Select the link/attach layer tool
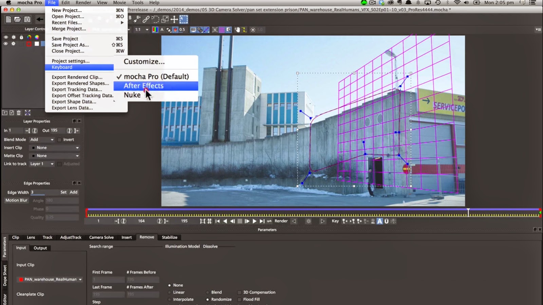 146,19
